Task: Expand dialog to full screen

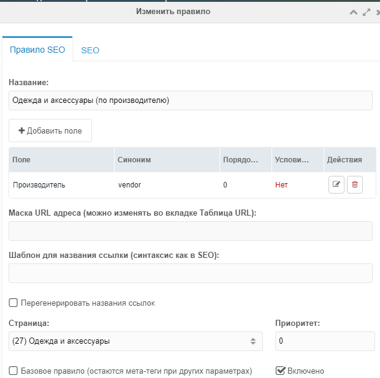Action: point(367,12)
